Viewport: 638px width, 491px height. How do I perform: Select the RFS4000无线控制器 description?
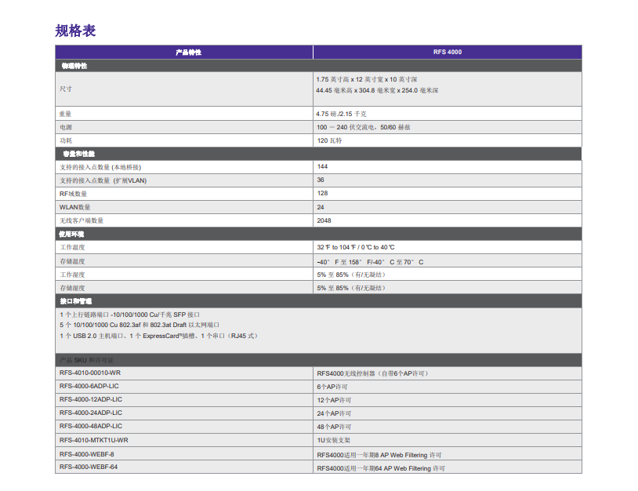coord(373,374)
